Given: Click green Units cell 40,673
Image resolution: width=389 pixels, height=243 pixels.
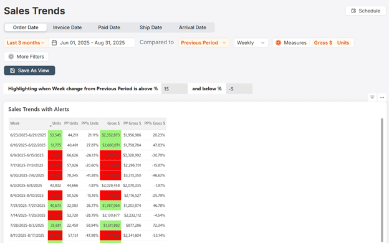Looking at the screenshot, I should click(55, 206).
